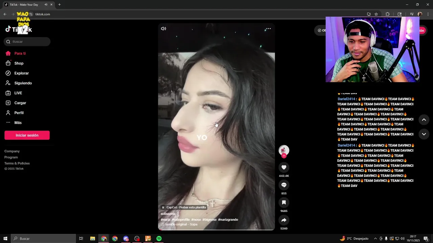Open the #bignose hashtag

pyautogui.click(x=209, y=220)
